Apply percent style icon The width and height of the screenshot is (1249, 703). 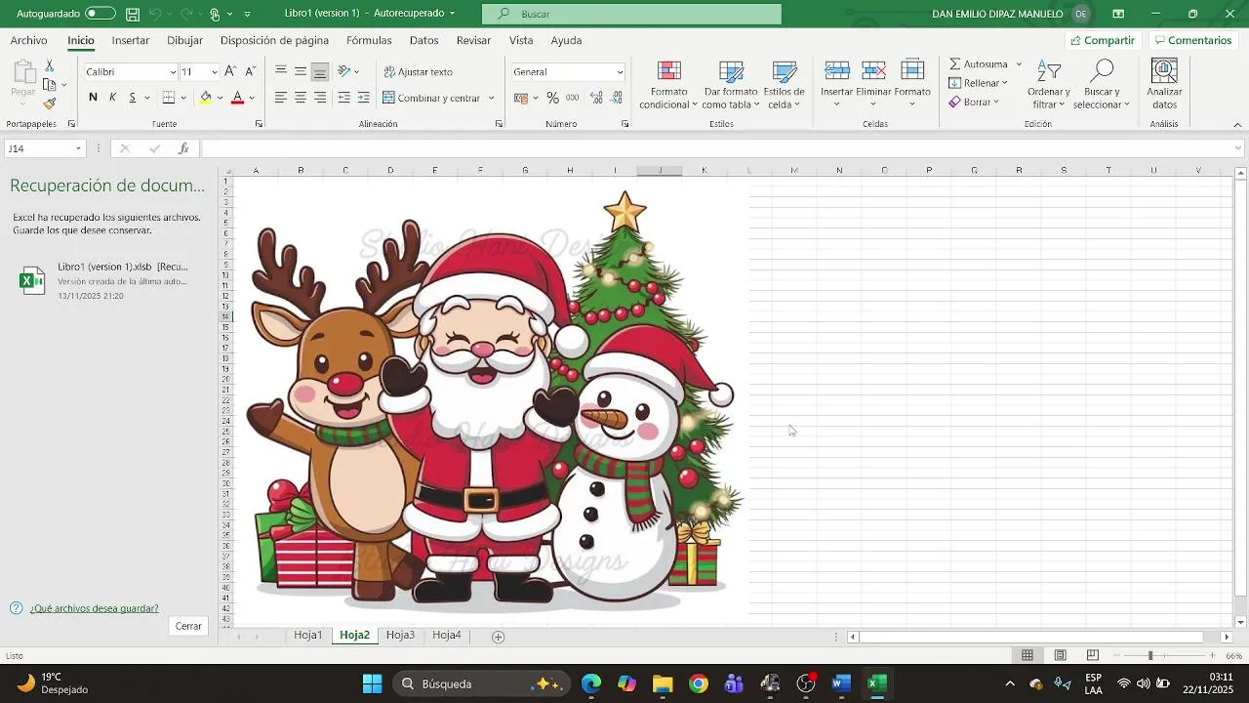[x=552, y=98]
